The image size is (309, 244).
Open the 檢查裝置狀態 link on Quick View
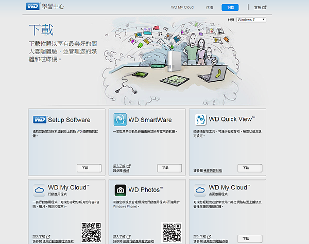click(213, 171)
